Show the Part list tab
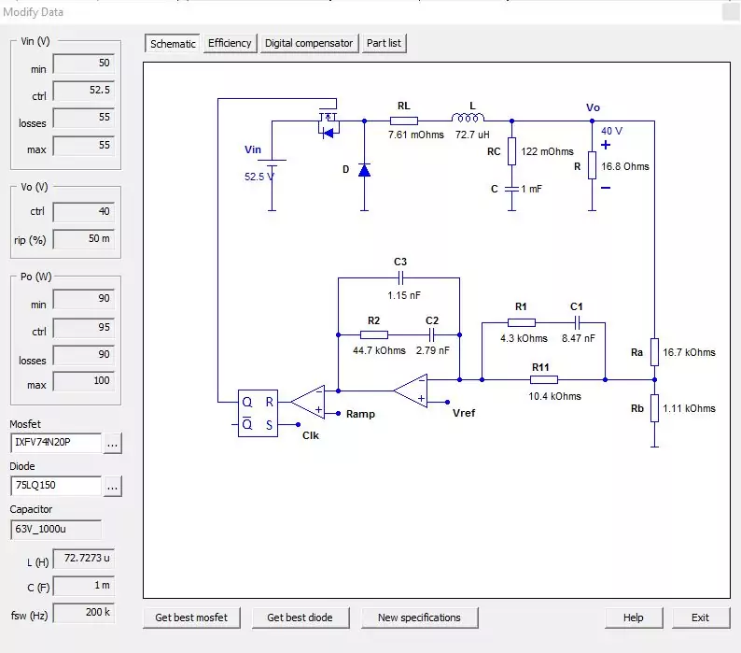 [384, 44]
